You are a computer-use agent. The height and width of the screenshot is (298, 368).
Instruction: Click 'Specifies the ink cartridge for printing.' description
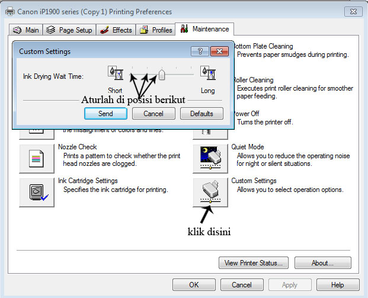pyautogui.click(x=116, y=190)
